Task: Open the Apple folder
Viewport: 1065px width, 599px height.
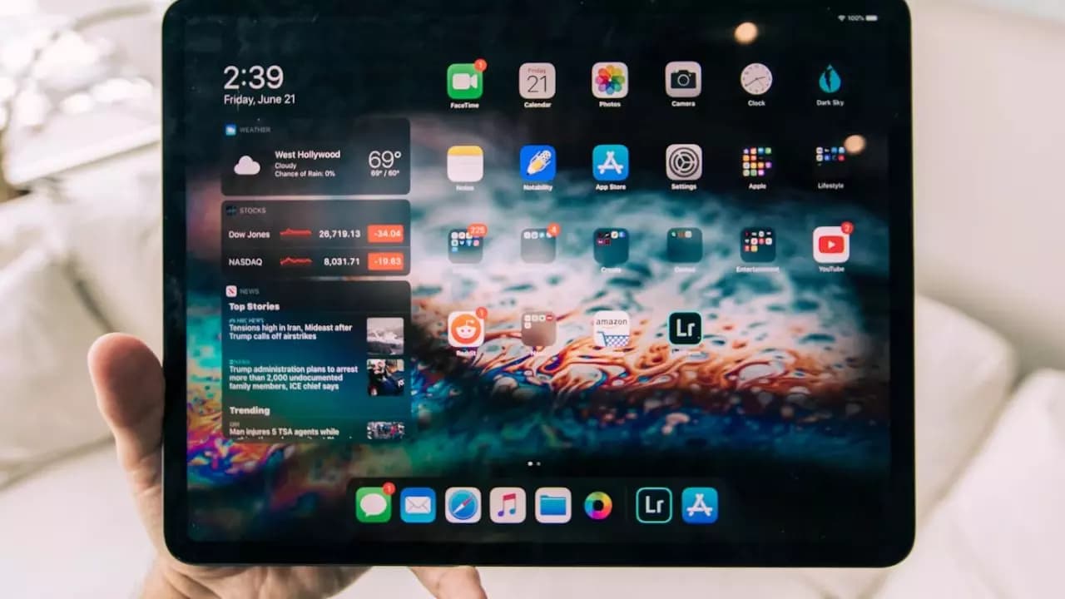Action: click(x=757, y=162)
